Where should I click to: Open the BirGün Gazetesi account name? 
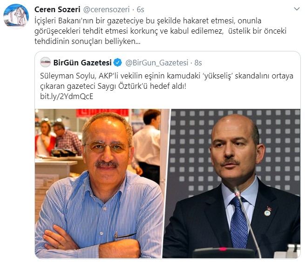pyautogui.click(x=82, y=63)
